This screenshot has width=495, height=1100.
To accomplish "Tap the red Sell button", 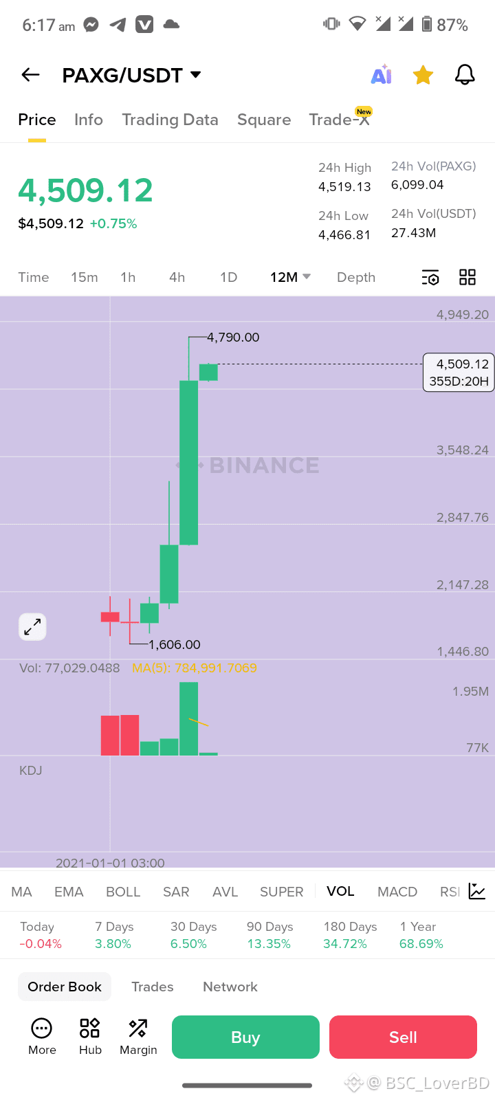I will [x=403, y=1037].
